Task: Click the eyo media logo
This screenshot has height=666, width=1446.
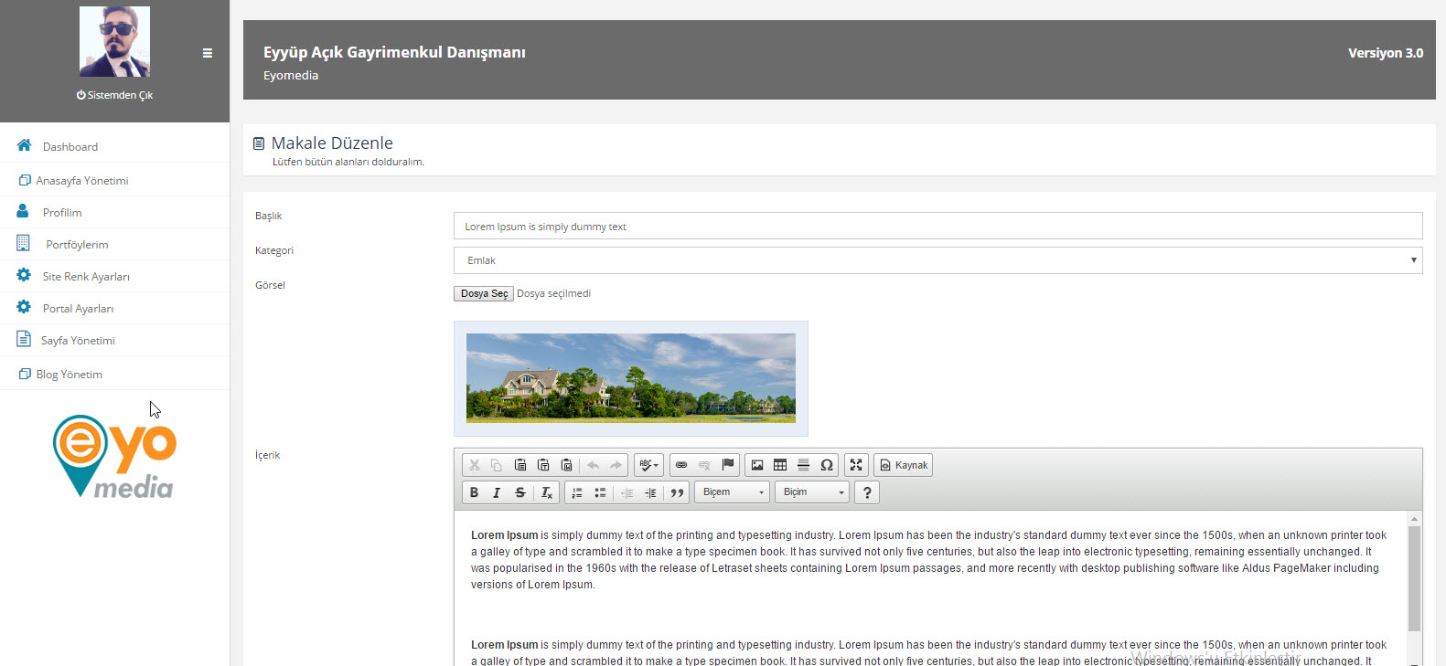Action: pos(114,456)
